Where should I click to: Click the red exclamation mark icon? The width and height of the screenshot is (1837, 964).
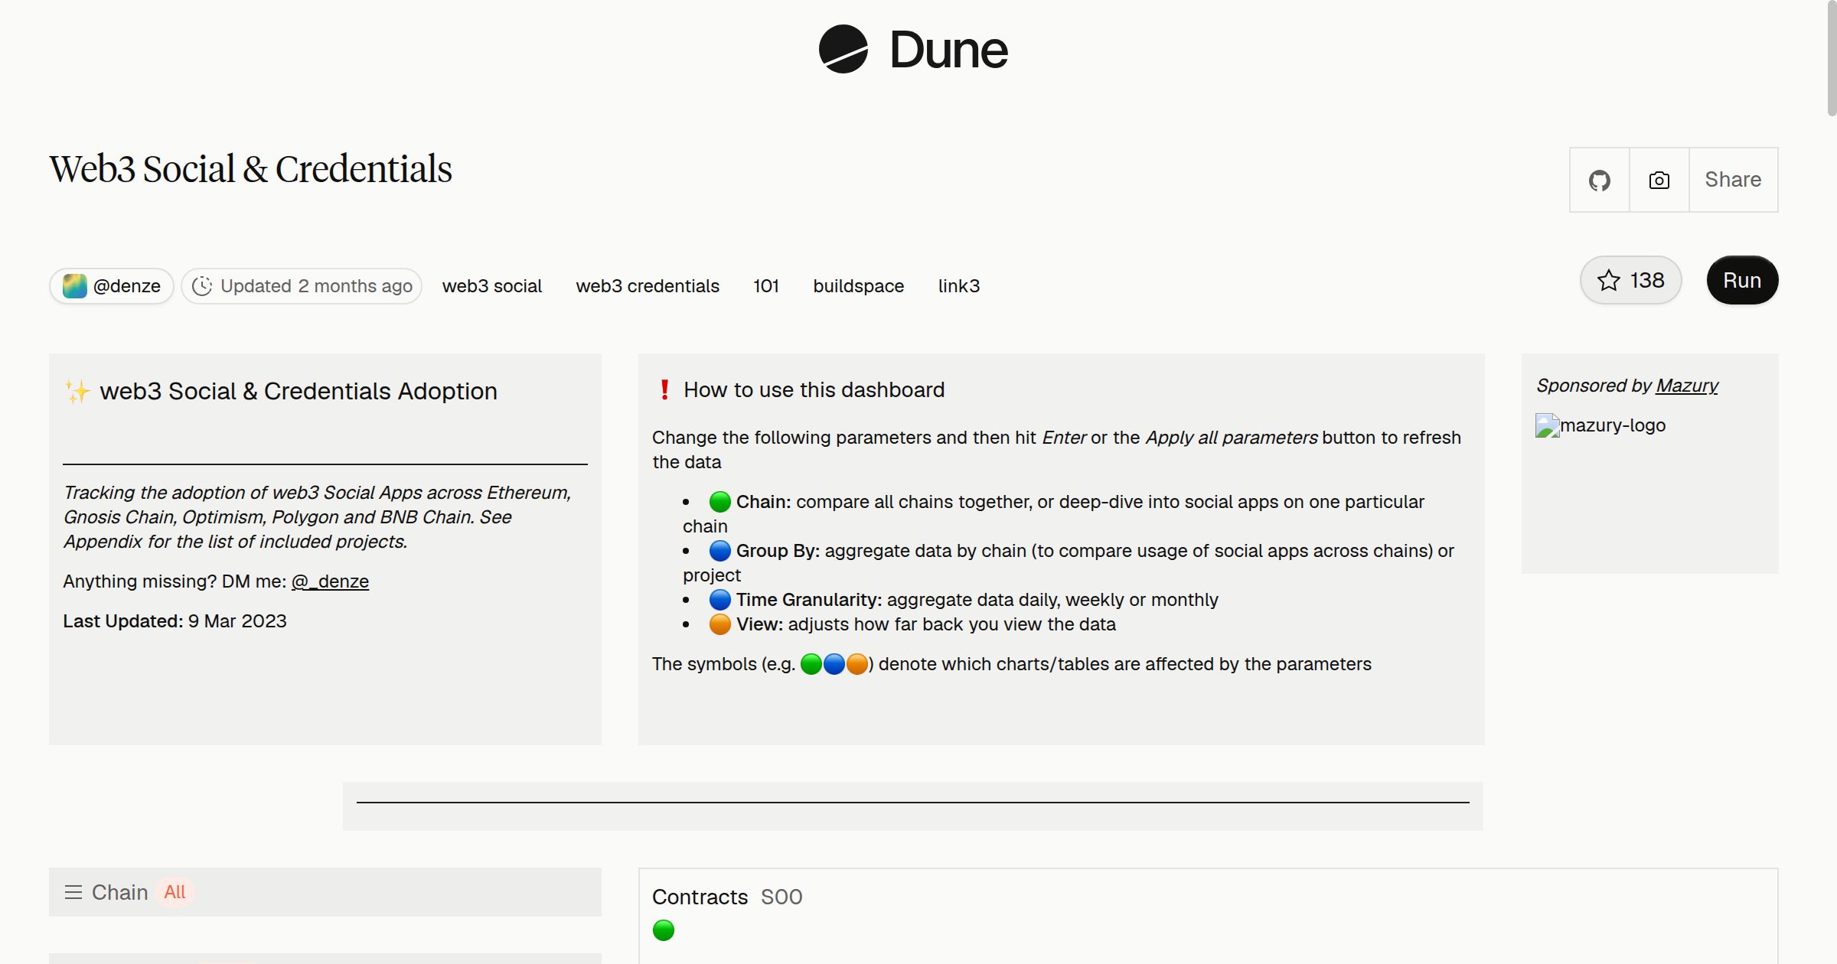point(664,390)
